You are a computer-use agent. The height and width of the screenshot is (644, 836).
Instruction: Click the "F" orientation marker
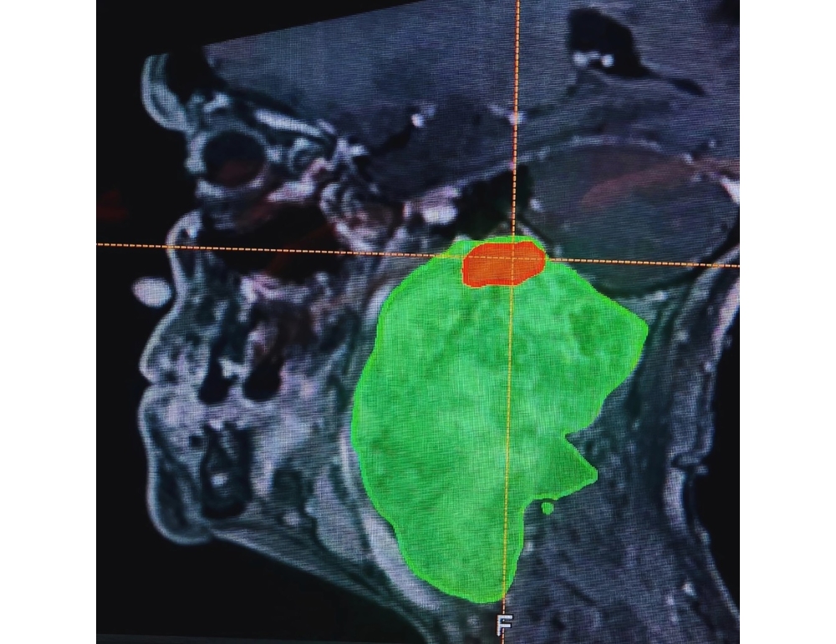[504, 624]
